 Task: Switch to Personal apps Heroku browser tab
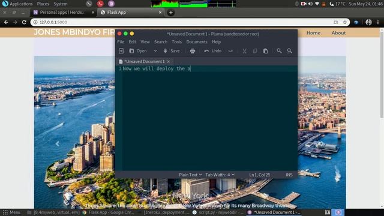point(62,12)
